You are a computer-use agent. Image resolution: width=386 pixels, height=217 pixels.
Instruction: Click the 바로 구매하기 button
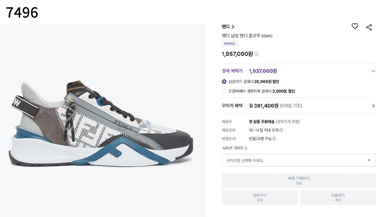pos(298,181)
